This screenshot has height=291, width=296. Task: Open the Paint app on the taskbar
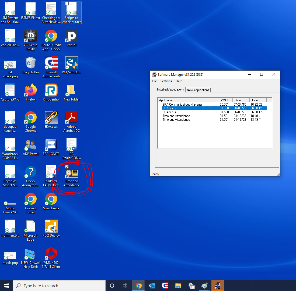tap(204, 286)
